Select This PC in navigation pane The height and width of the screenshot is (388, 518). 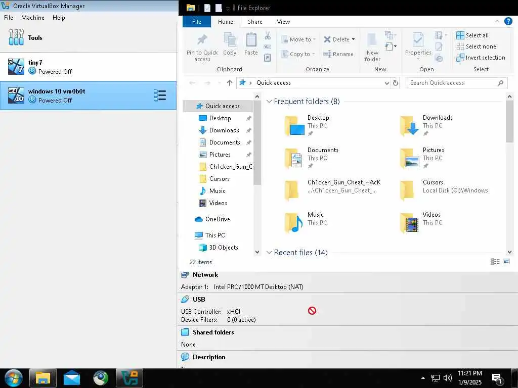215,235
